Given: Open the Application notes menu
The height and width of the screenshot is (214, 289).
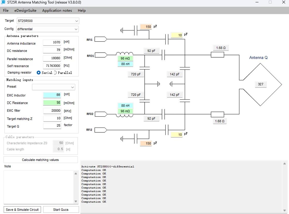Looking at the screenshot, I should [57, 11].
